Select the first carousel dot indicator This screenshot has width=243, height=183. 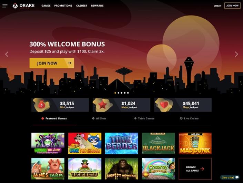tap(115, 93)
